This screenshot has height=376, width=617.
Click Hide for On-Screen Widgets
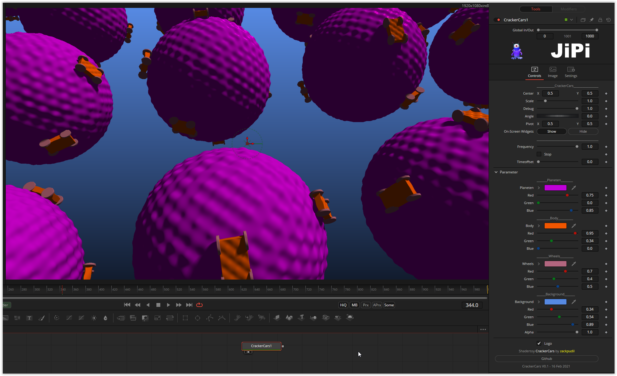[x=583, y=131]
